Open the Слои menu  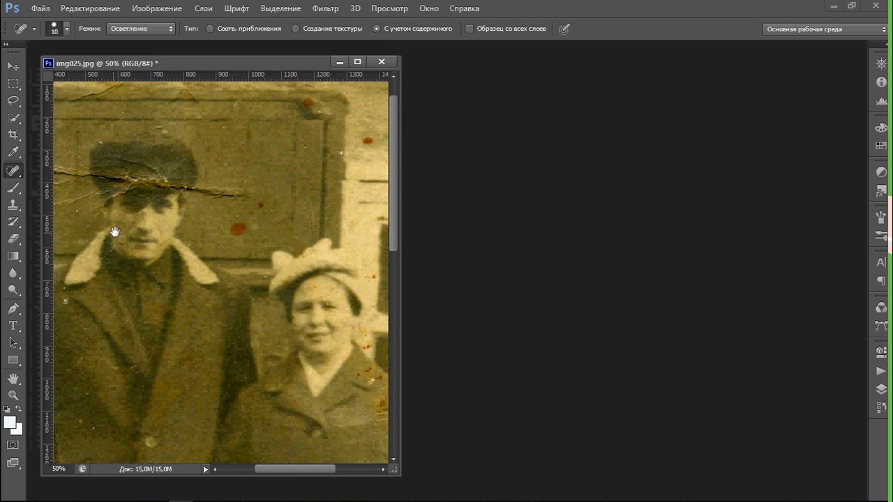(204, 8)
